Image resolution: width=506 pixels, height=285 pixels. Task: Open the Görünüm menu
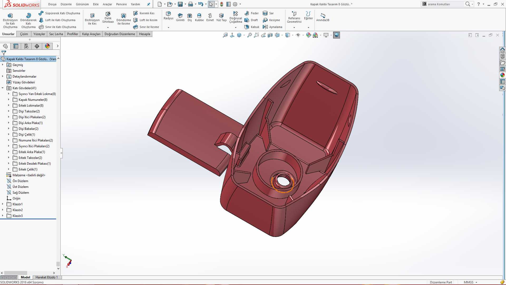(x=82, y=4)
